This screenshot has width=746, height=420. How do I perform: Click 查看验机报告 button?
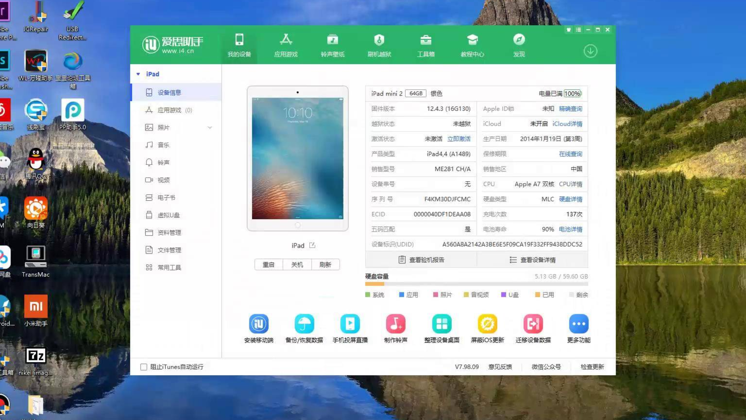pyautogui.click(x=421, y=260)
